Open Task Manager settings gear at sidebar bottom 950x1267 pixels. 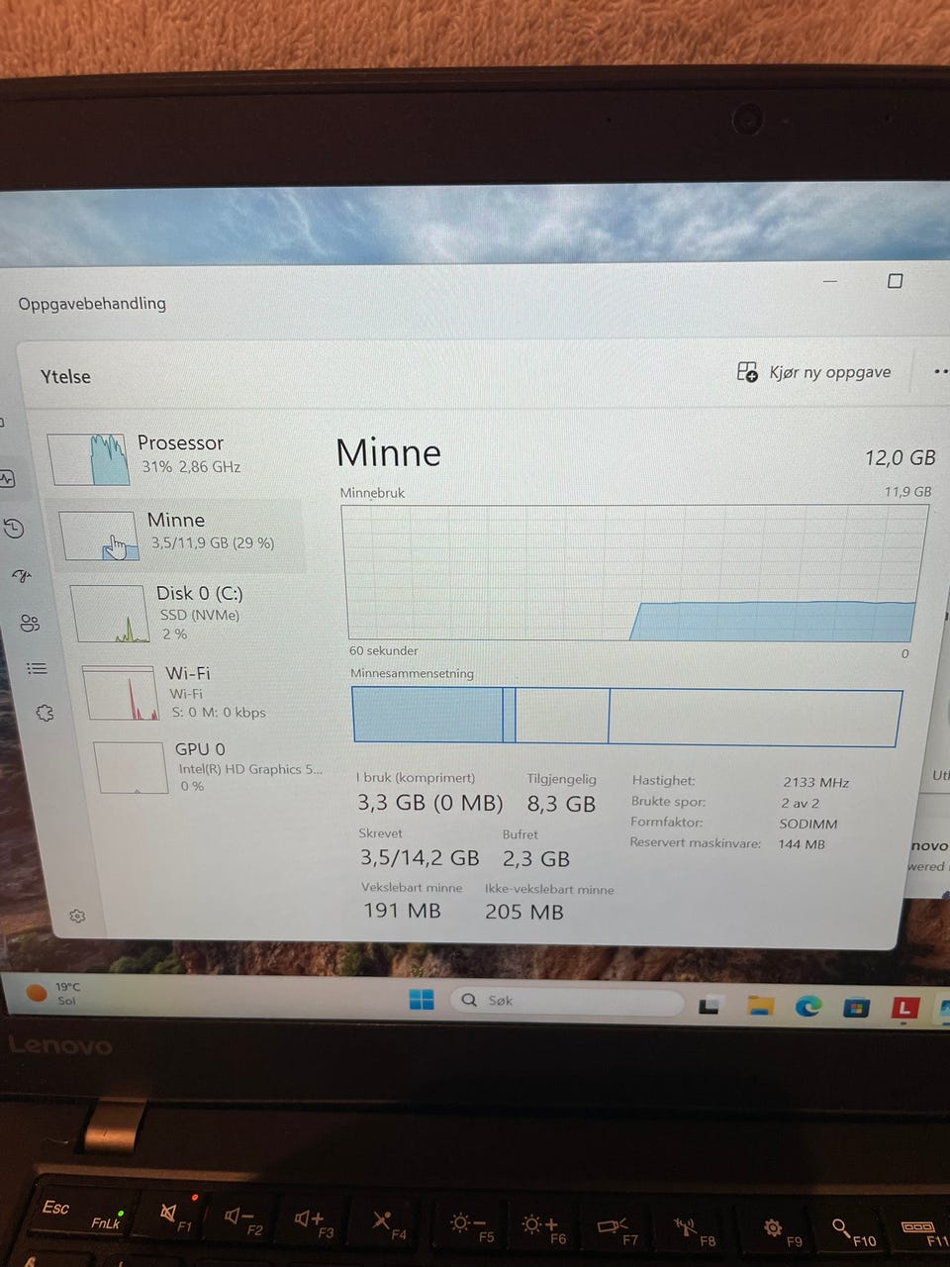(77, 917)
